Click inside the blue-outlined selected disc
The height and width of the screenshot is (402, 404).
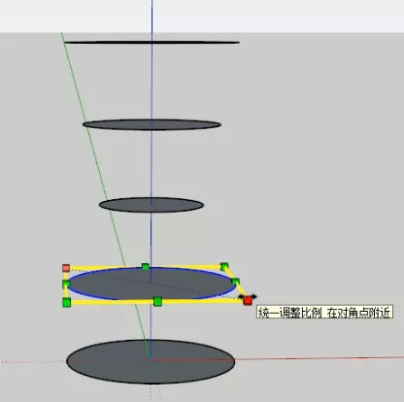click(x=182, y=285)
